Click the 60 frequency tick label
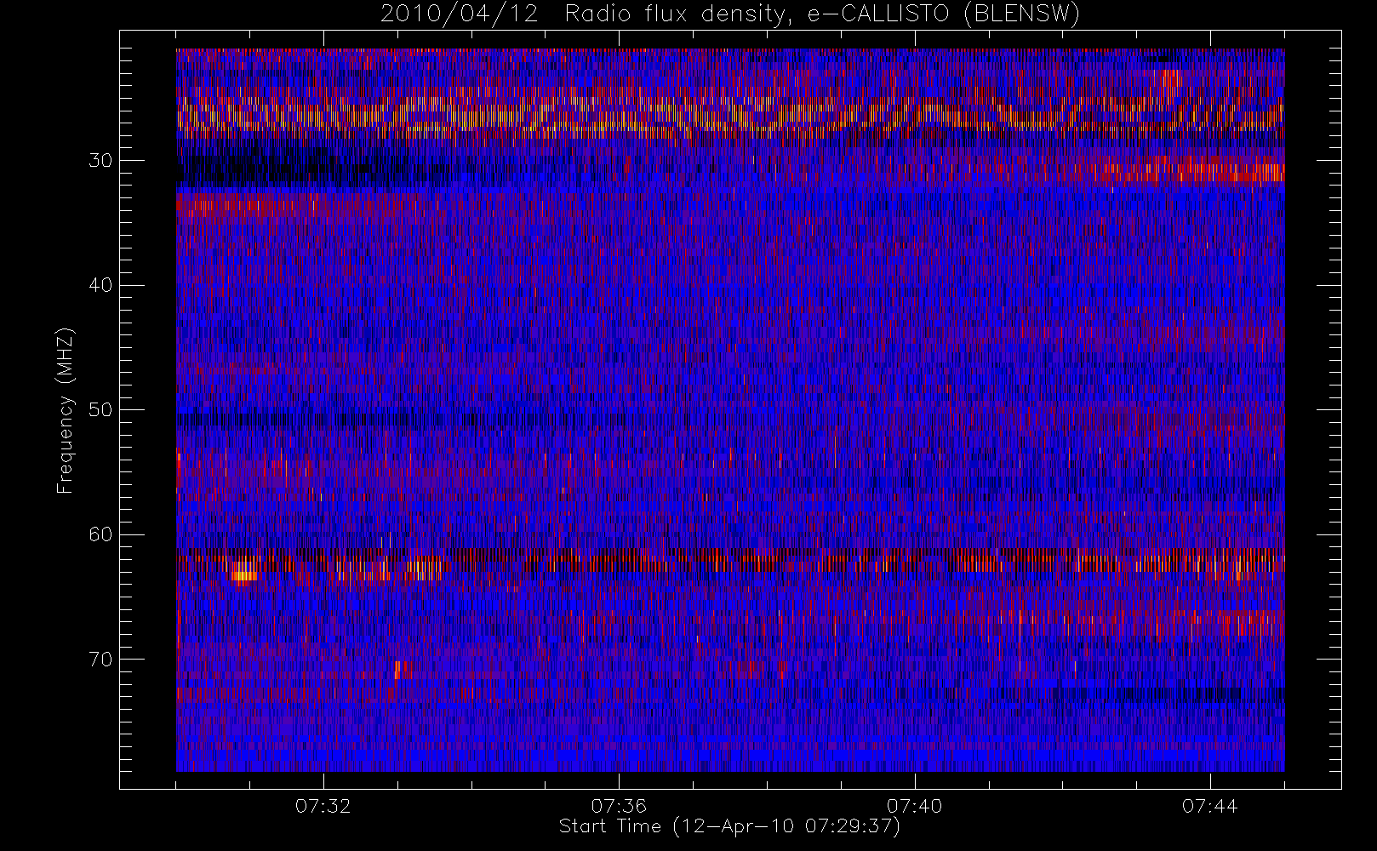The width and height of the screenshot is (1377, 851). point(100,534)
